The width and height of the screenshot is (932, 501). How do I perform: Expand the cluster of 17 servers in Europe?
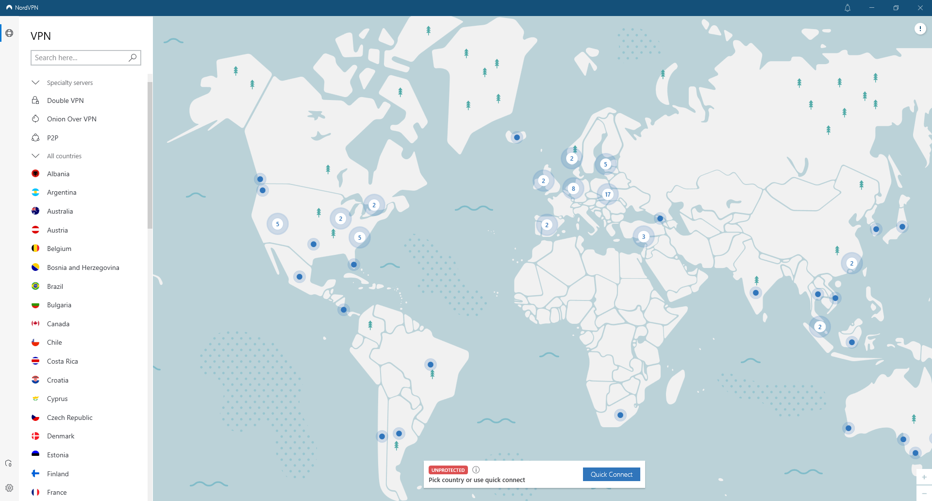[608, 194]
